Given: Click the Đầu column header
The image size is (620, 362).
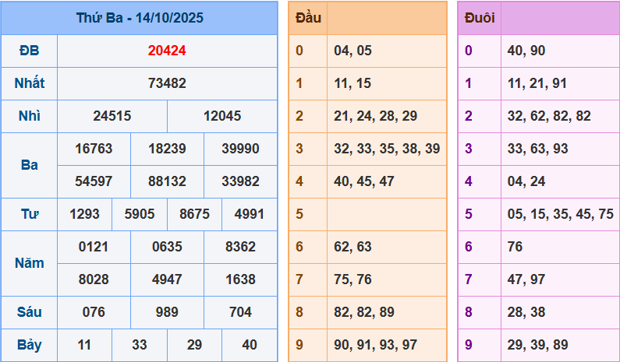Looking at the screenshot, I should tap(307, 17).
